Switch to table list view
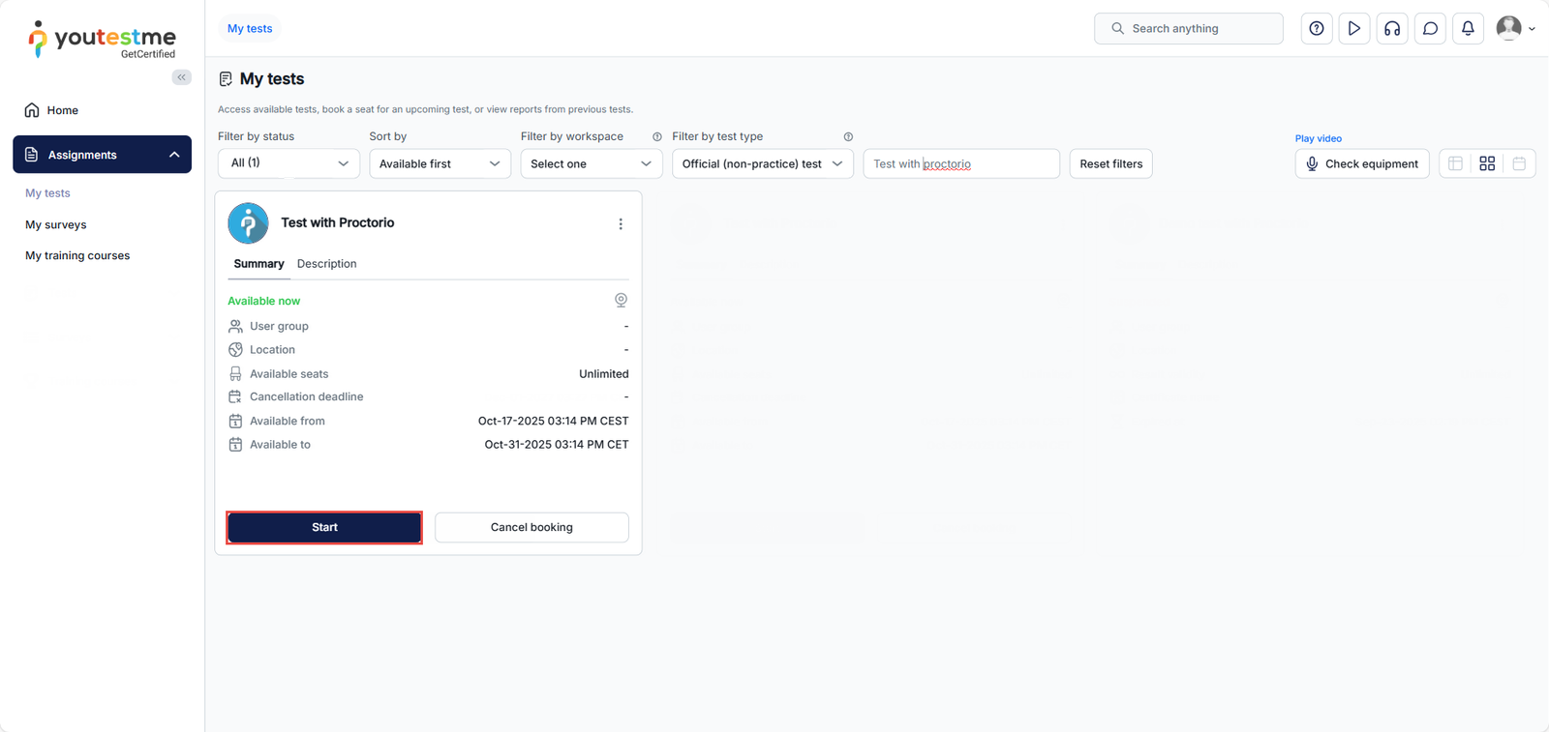This screenshot has height=732, width=1549. coord(1455,164)
